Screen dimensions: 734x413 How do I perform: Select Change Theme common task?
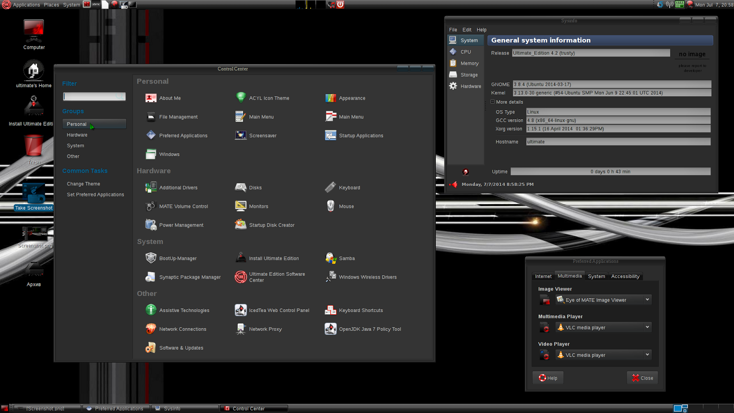point(83,184)
